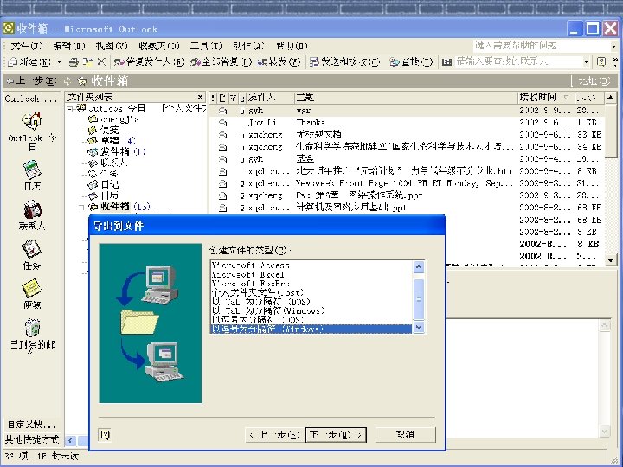Click the print icon on the toolbar
Image resolution: width=623 pixels, height=467 pixels.
(x=74, y=62)
